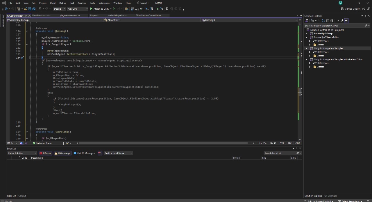Viewport: 372px width, 202px height.
Task: Click the account avatar M icon
Action: 341,3
